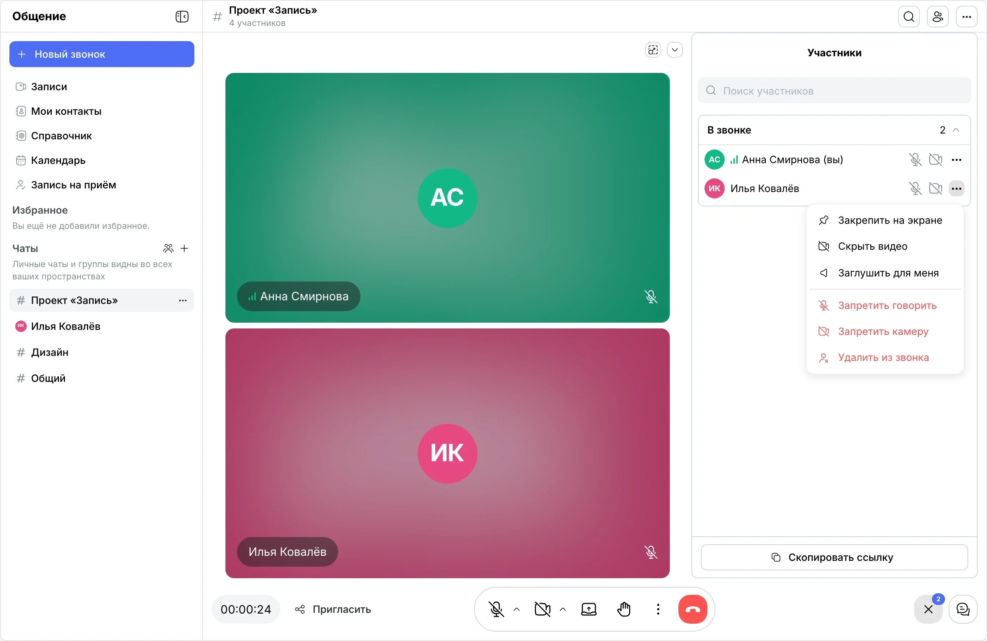Select Скрыть видео
Viewport: 987px width, 641px height.
pos(884,246)
